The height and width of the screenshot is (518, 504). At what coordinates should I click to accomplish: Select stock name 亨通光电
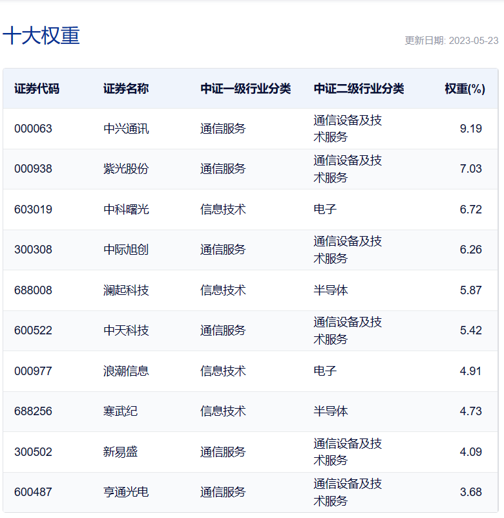pos(126,492)
